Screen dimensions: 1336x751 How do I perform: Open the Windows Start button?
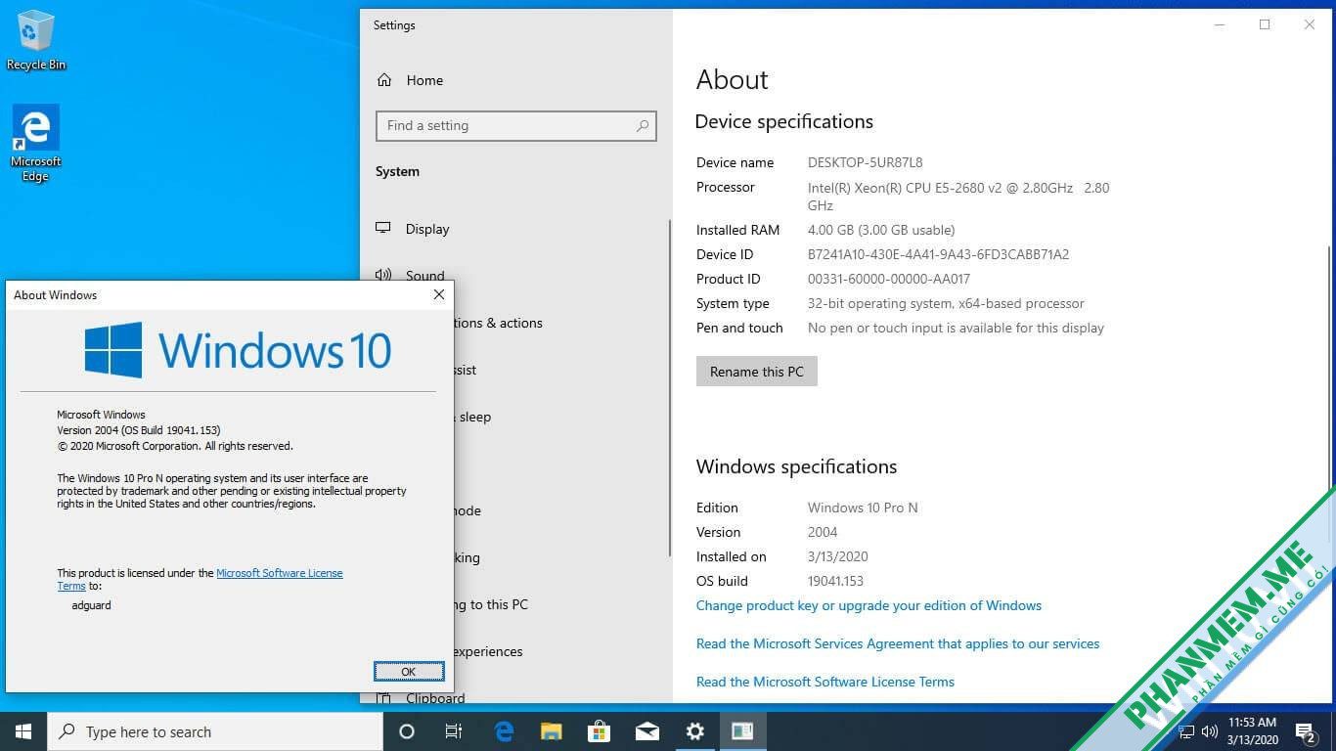tap(23, 731)
